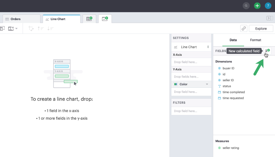Click the sort descending toolbar icon
275x157 pixels.
tap(50, 28)
